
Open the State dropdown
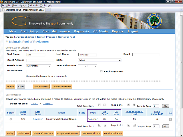(x=100, y=60)
